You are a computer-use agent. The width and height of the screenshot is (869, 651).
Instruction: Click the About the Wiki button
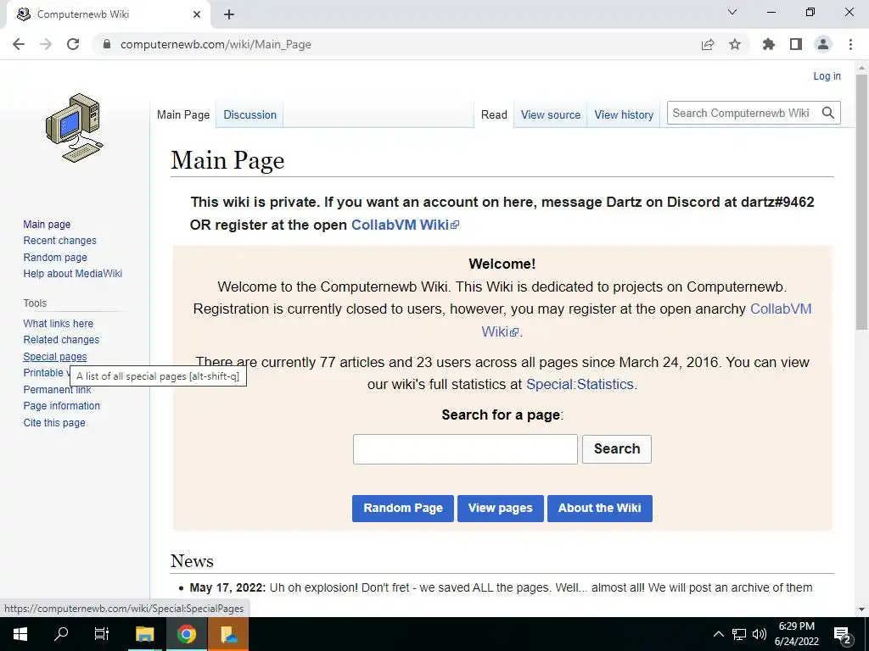point(600,509)
